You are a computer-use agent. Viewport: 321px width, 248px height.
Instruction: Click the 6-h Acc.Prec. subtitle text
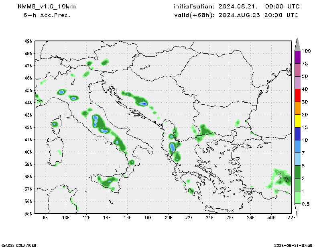pyautogui.click(x=47, y=15)
